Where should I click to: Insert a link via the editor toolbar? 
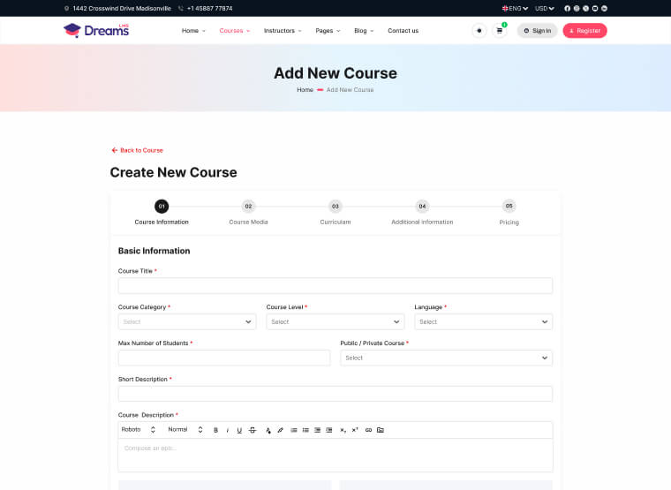(x=368, y=430)
